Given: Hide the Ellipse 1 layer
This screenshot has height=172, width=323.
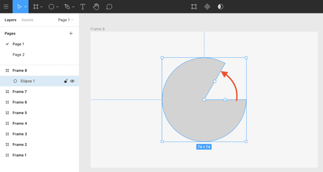Looking at the screenshot, I should (72, 81).
